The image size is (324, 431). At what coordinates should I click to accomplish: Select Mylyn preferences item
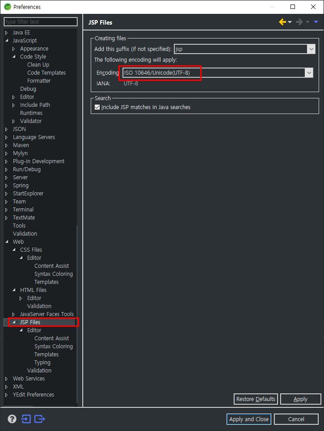(x=20, y=153)
